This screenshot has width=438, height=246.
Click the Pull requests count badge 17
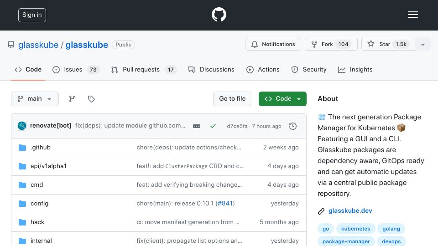tap(171, 69)
